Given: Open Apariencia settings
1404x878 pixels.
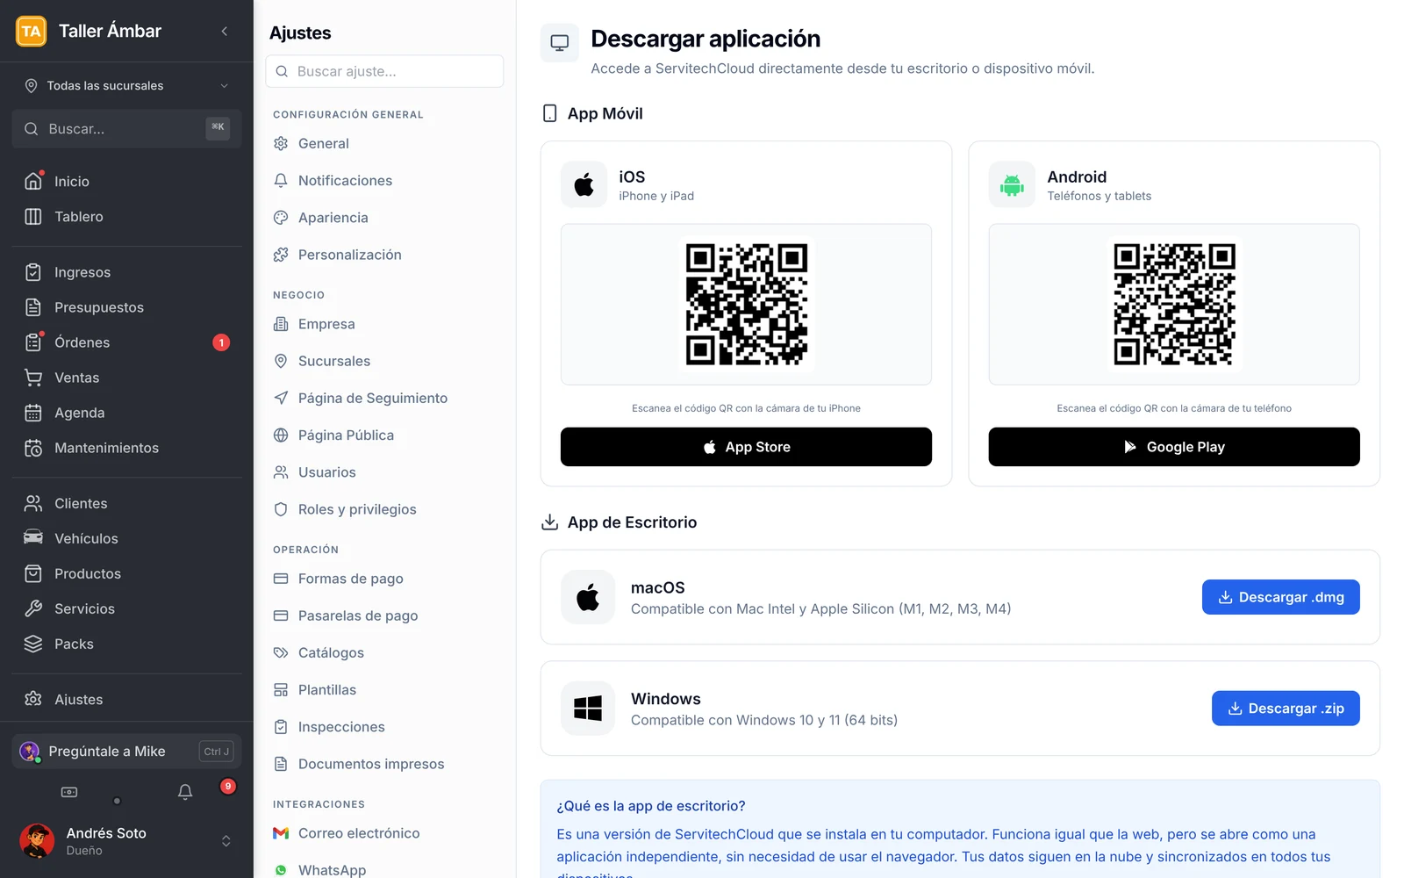Looking at the screenshot, I should pyautogui.click(x=384, y=218).
